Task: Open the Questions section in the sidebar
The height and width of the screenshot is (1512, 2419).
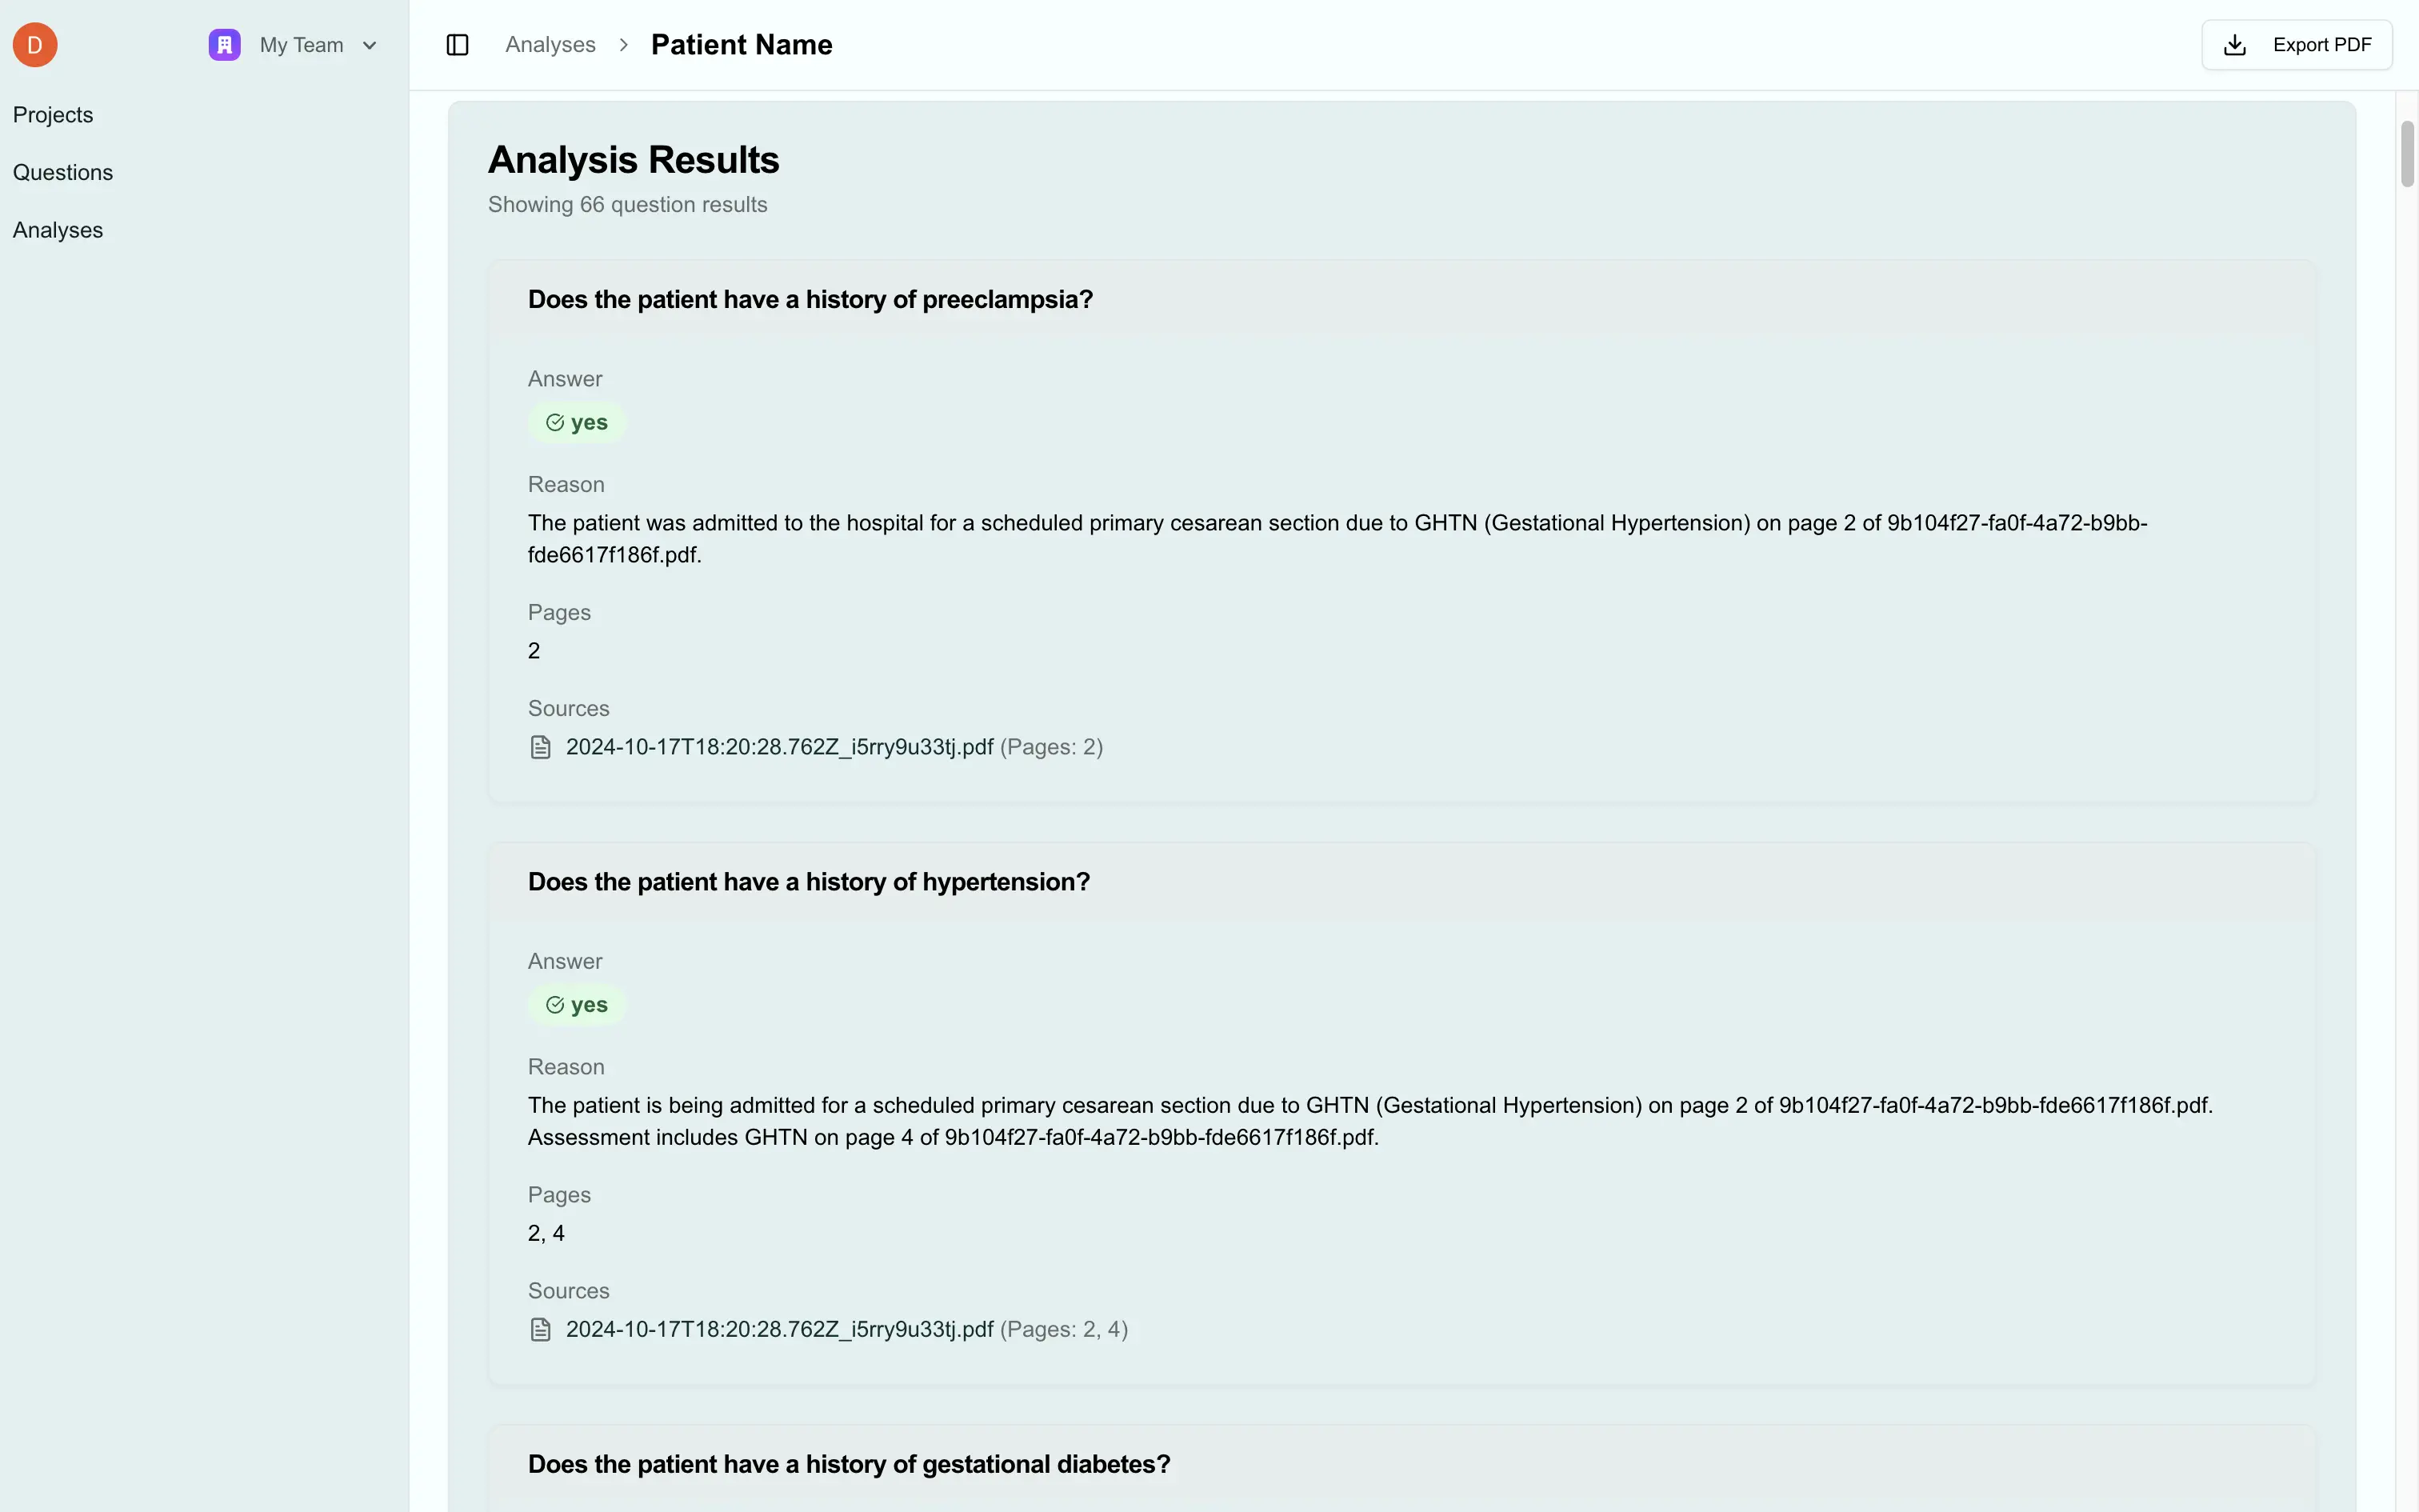Action: coord(63,172)
